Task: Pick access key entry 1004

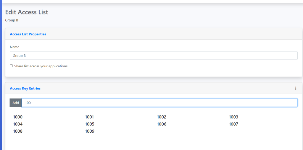Action: [18, 124]
